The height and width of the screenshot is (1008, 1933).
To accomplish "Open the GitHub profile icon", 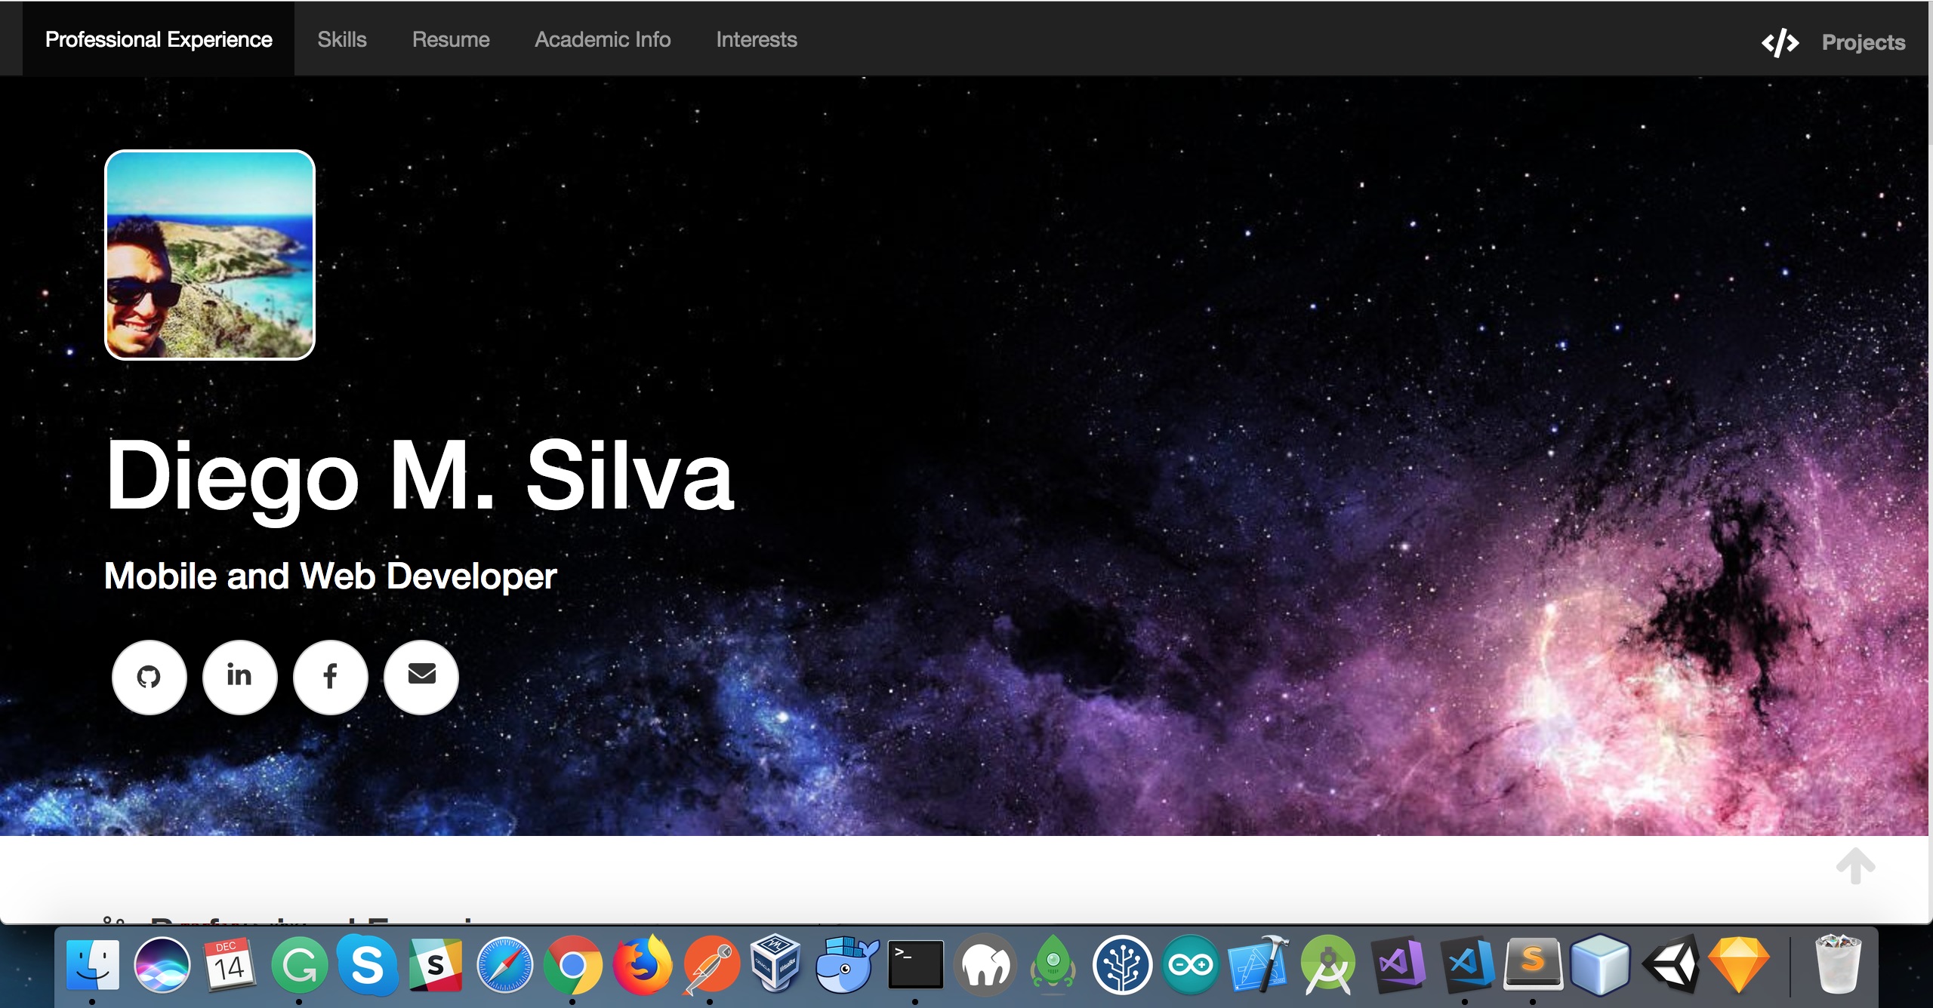I will point(149,677).
